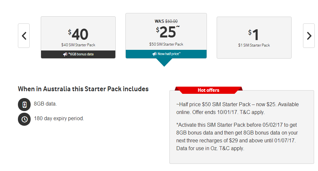Screen dimensions: 318x171
Task: Click the half price offer terms paragraph
Action: (238, 108)
